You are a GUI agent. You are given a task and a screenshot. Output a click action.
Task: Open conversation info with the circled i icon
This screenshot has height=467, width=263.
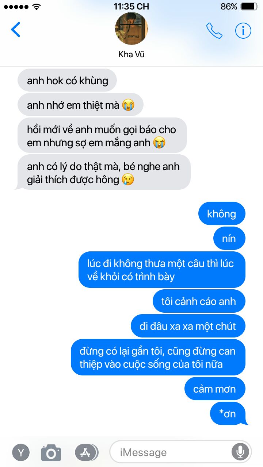(243, 31)
